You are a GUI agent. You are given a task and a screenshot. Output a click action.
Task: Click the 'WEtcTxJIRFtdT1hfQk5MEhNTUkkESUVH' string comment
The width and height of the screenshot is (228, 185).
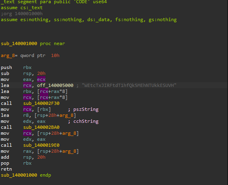(x=129, y=85)
